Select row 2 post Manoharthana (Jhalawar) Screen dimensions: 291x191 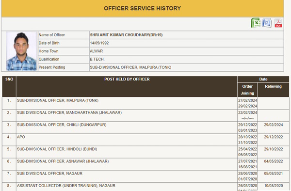tap(69, 112)
